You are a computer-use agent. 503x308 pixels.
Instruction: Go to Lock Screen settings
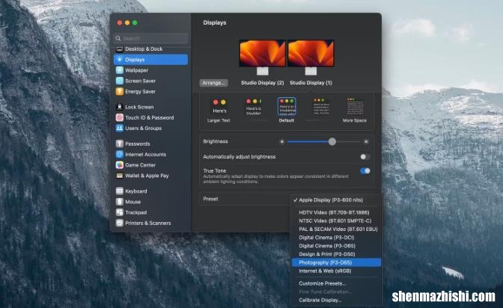[139, 107]
